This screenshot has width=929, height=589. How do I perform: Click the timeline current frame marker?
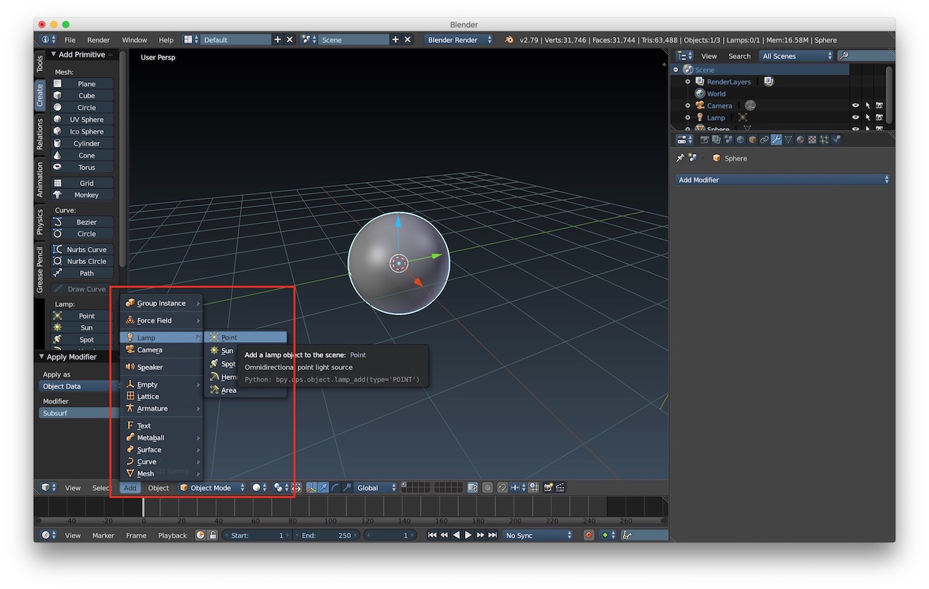(143, 507)
